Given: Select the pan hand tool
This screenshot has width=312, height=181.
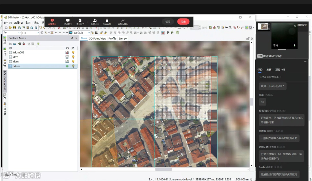Looking at the screenshot, I should pyautogui.click(x=42, y=33).
